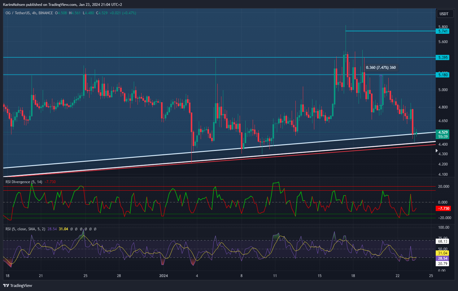This screenshot has height=291, width=458.
Task: Click the small arrow marker on price axis
Action: click(x=437, y=151)
